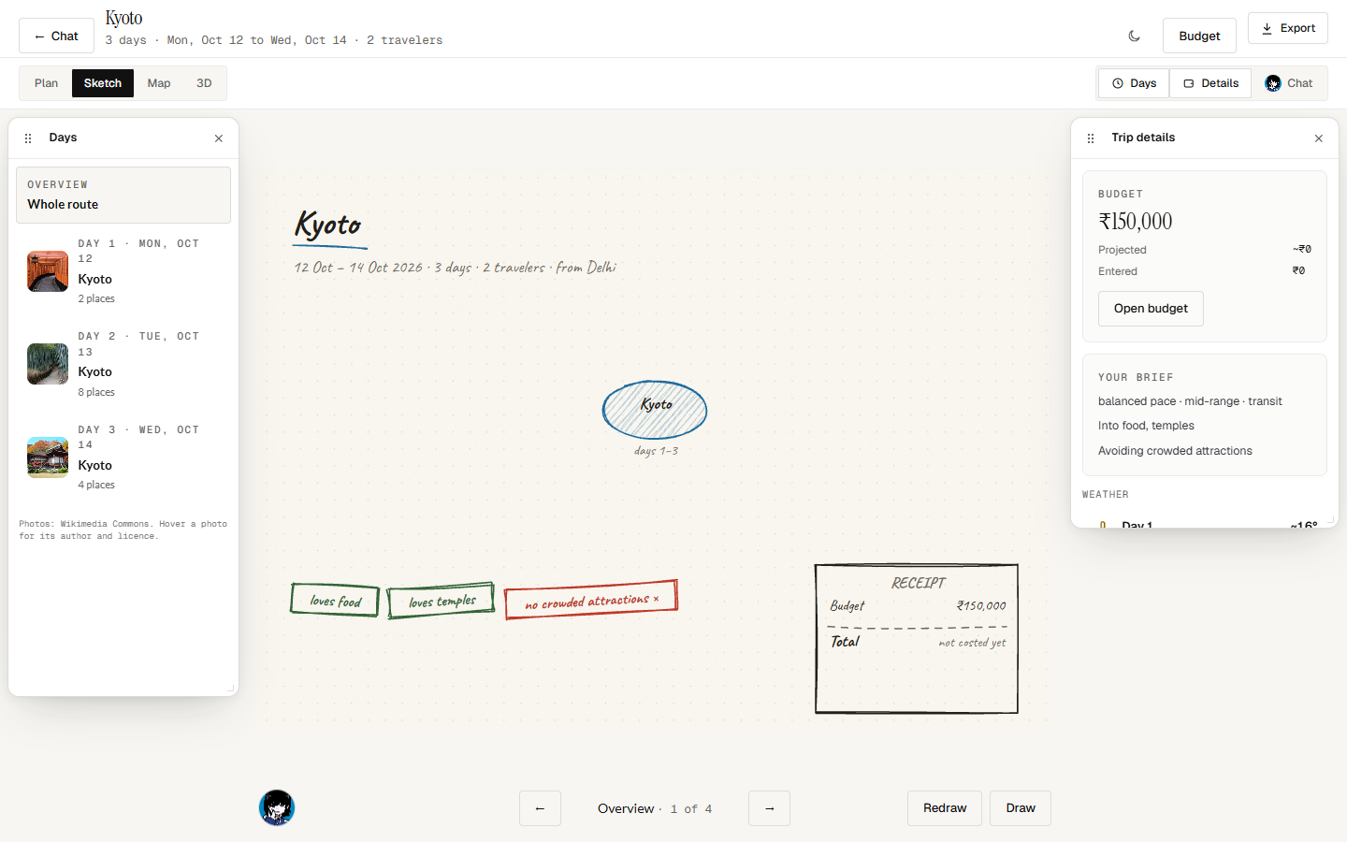Select Day 2 text '8 places'

96,392
